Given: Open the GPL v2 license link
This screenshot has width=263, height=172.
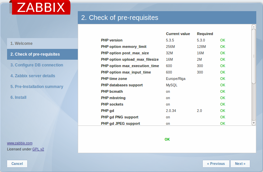Looking at the screenshot, I should click(38, 149).
